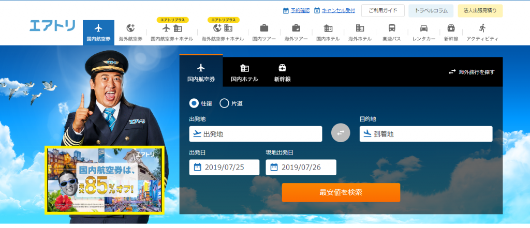The width and height of the screenshot is (530, 228).
Task: Select the 高速バス bus icon
Action: (x=392, y=28)
